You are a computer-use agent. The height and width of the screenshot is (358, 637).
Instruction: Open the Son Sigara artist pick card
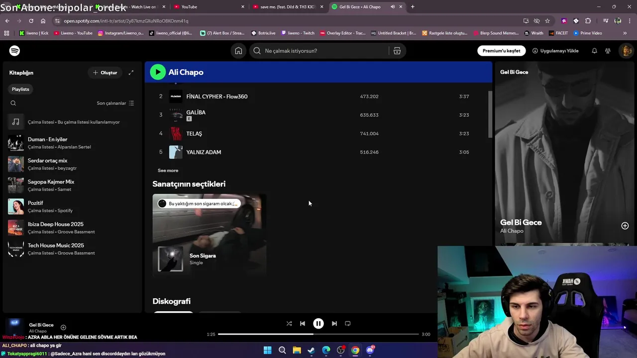(209, 234)
